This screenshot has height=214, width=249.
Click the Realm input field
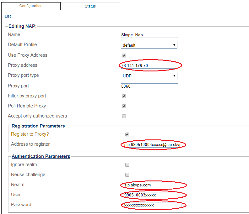[152, 185]
